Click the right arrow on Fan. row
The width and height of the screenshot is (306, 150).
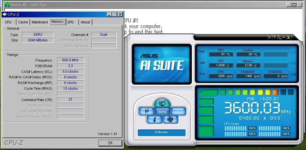tap(295, 74)
